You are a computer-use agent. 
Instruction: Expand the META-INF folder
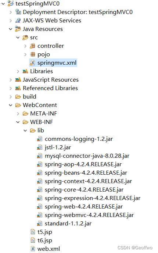coord(18,114)
